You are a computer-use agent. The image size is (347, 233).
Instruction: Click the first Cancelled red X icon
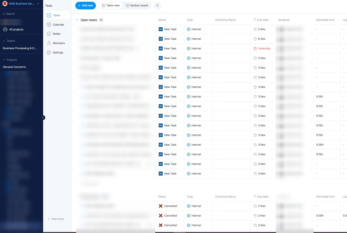[x=161, y=206]
